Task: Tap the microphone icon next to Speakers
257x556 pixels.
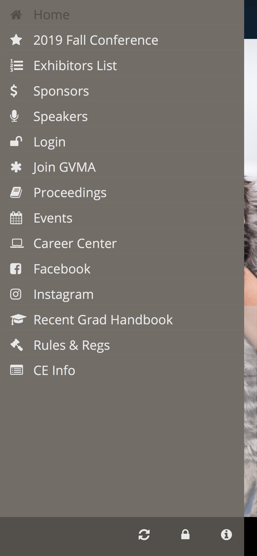Action: pyautogui.click(x=14, y=116)
